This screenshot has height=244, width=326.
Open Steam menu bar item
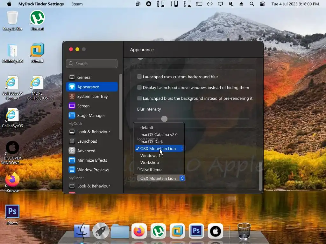(77, 4)
